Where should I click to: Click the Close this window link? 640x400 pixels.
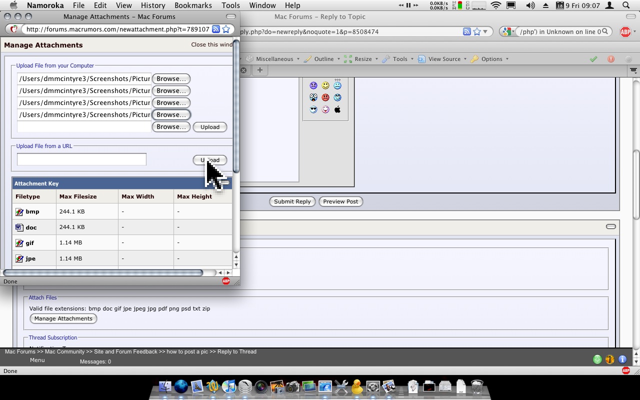pyautogui.click(x=212, y=44)
